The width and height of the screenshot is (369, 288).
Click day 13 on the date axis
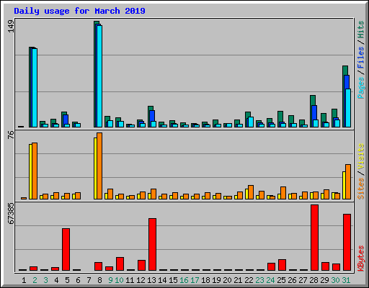151,280
